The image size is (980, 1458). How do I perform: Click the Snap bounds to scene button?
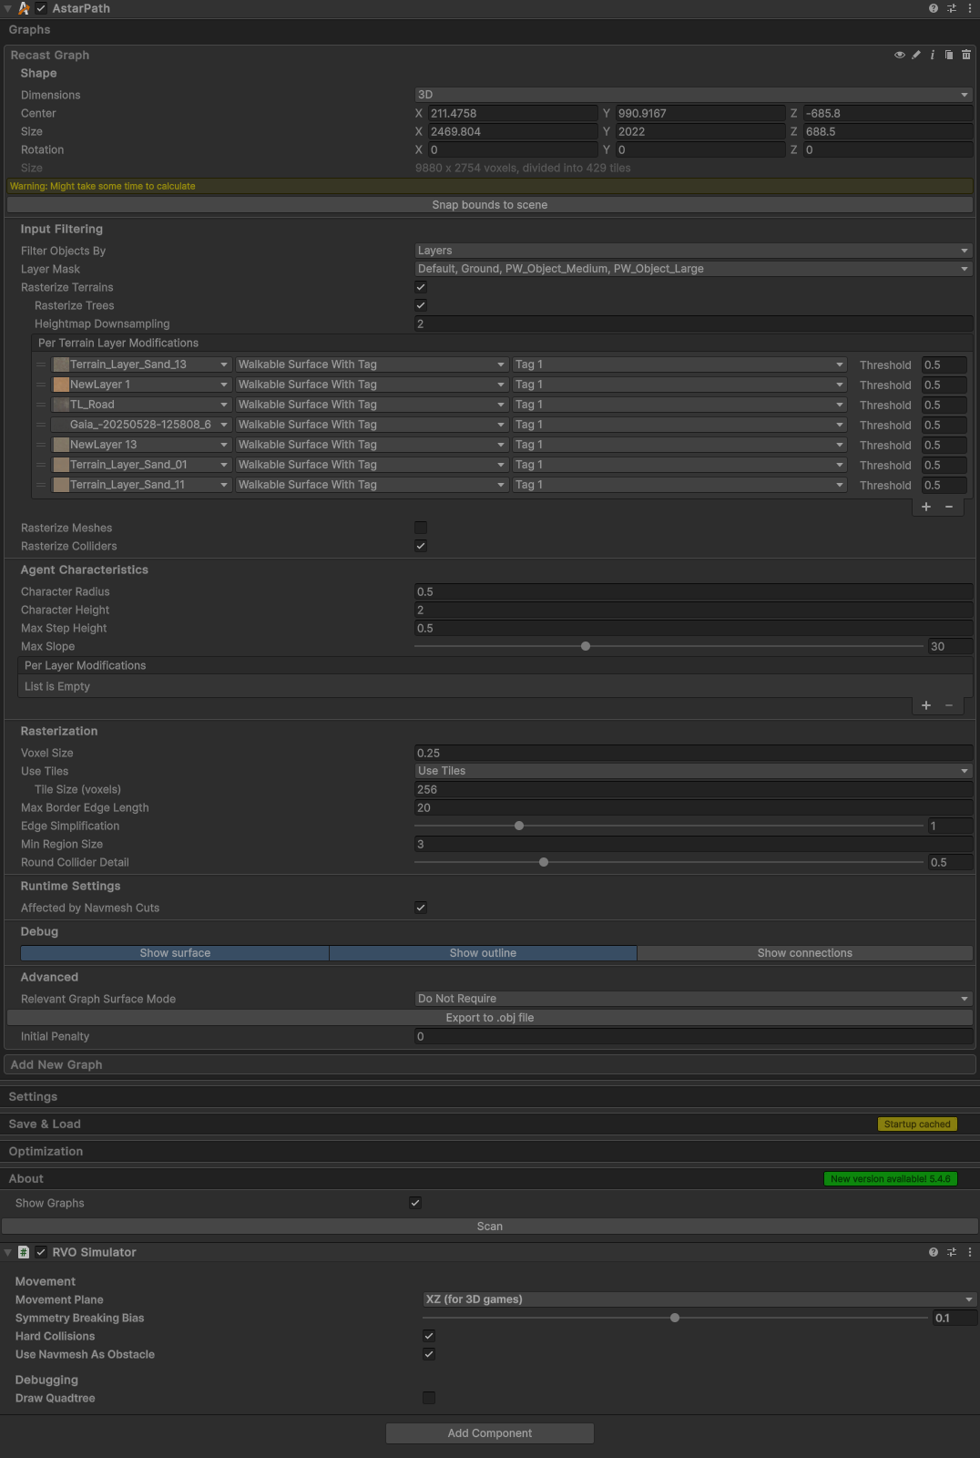click(x=490, y=205)
